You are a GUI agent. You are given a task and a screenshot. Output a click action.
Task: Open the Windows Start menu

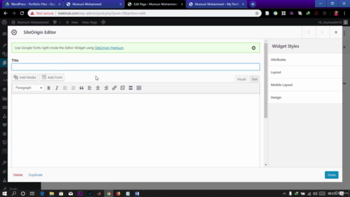[4, 194]
